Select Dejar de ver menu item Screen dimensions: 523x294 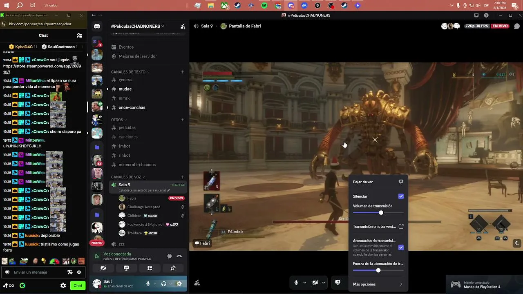(378, 182)
